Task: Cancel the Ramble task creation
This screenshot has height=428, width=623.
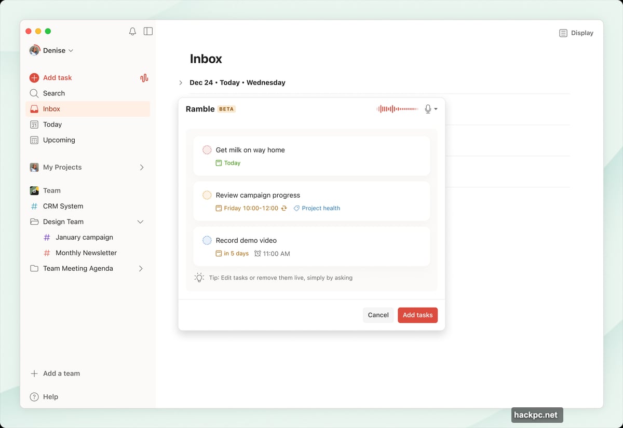Action: coord(378,315)
